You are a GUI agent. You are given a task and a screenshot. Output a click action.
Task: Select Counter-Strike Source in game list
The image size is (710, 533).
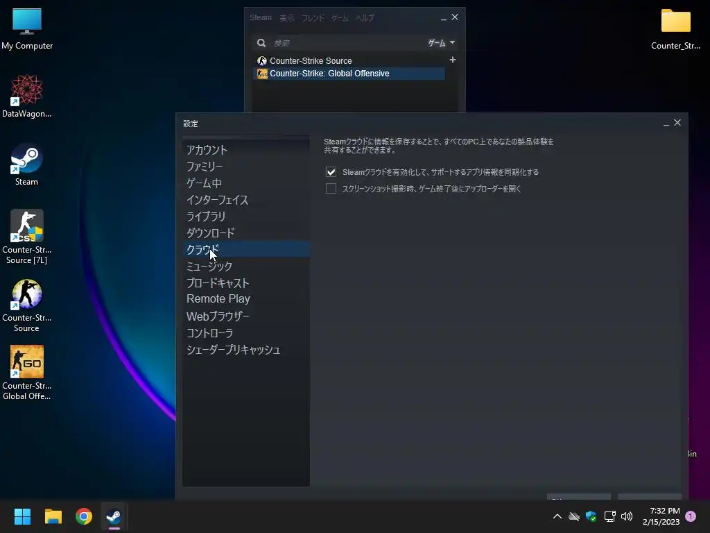tap(349, 61)
